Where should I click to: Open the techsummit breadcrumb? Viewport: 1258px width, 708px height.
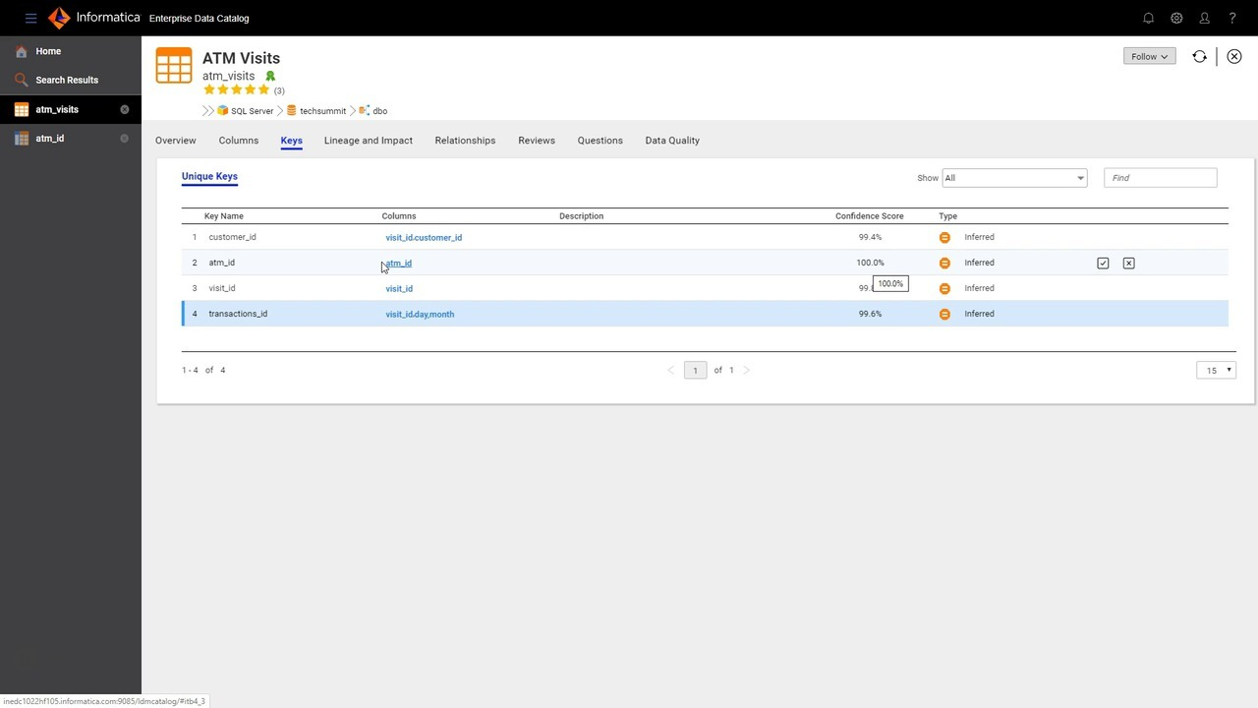tap(316, 111)
